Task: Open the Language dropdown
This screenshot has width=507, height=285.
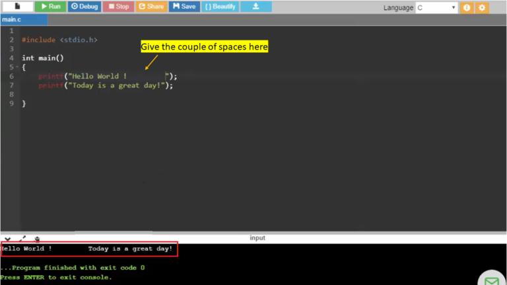Action: click(x=436, y=7)
